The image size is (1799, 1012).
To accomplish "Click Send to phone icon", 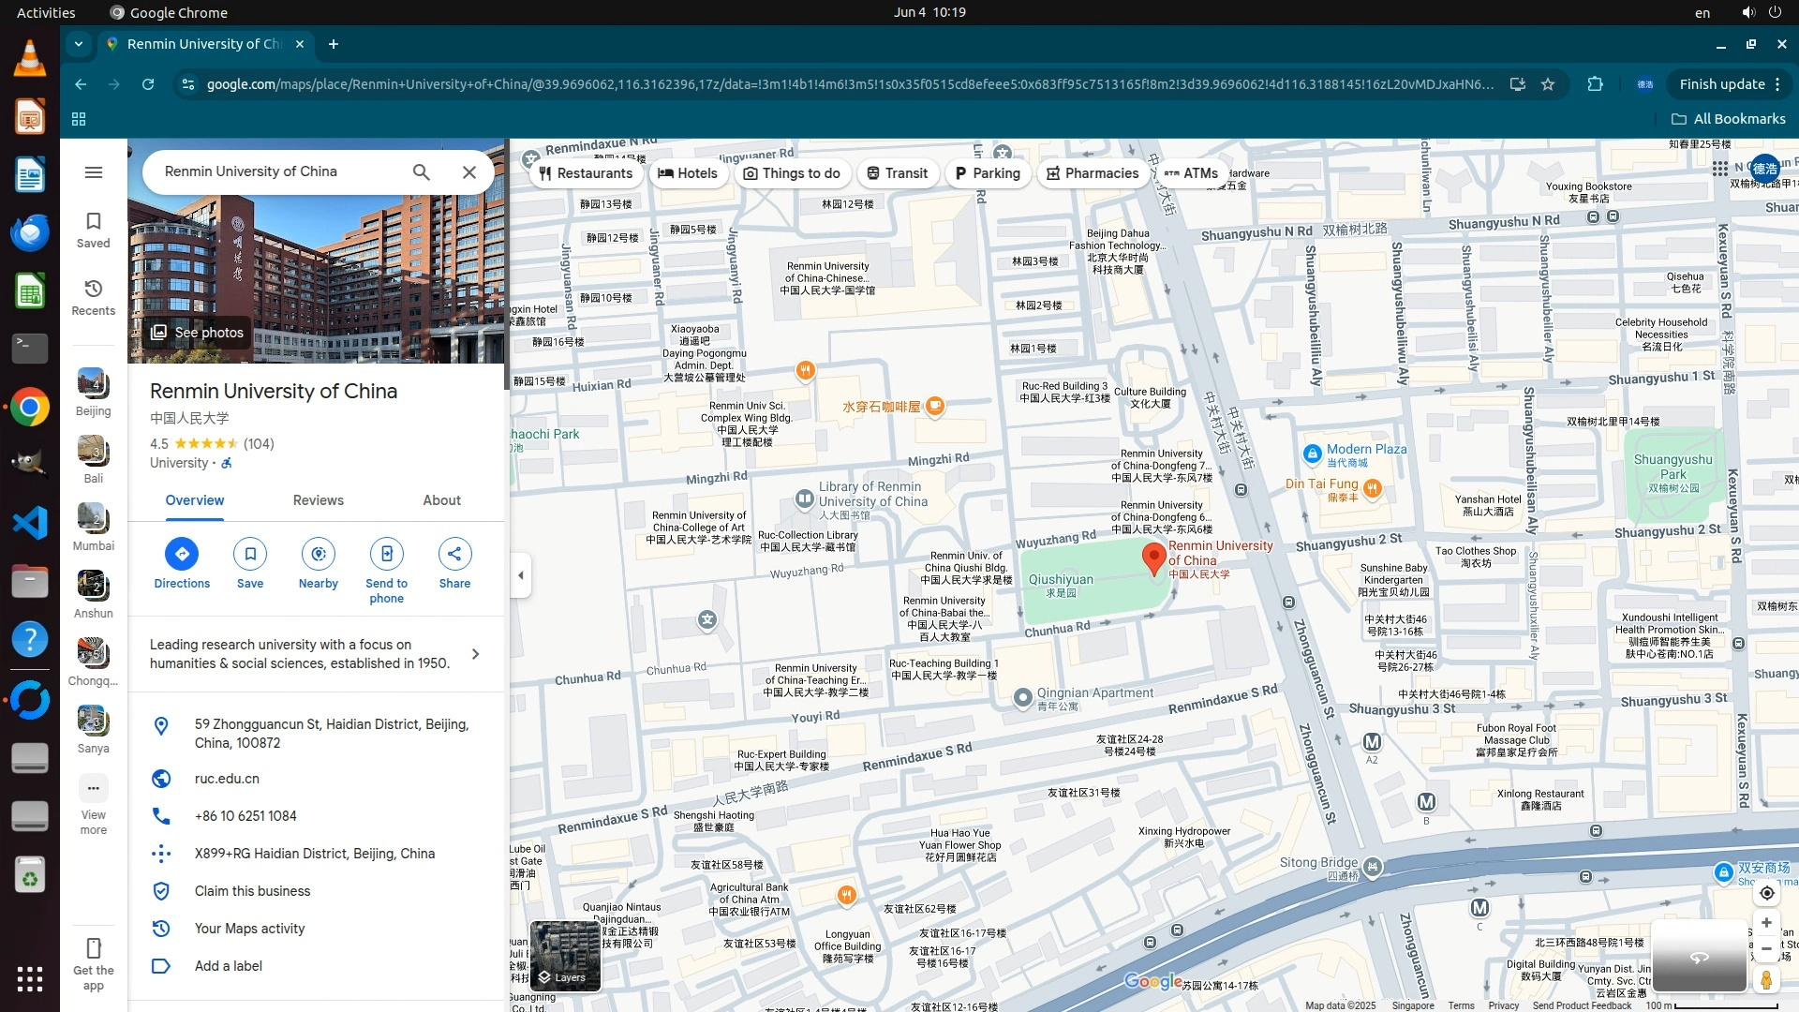I will coord(386,554).
